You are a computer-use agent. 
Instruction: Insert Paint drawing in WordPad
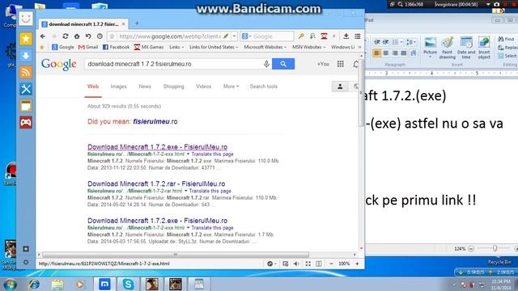[448, 48]
